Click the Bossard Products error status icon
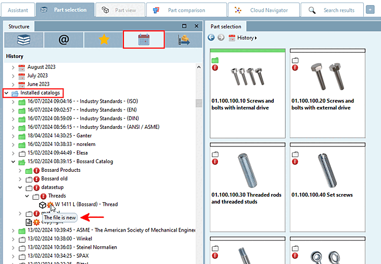This screenshot has width=381, height=264. tap(37, 170)
